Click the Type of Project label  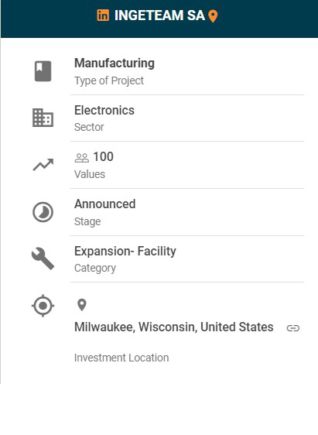109,80
